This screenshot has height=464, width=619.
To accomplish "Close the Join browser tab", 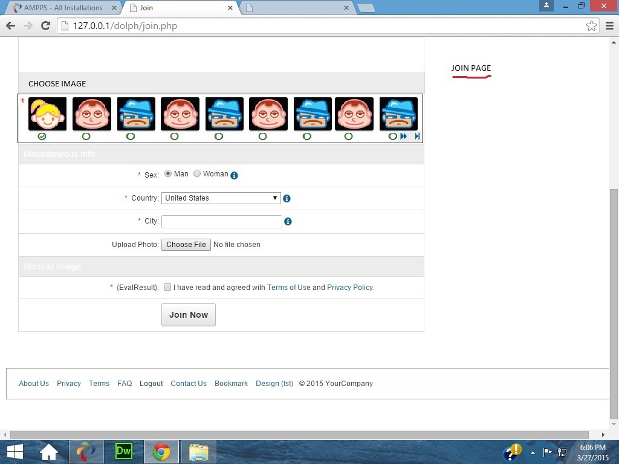I will pos(230,7).
